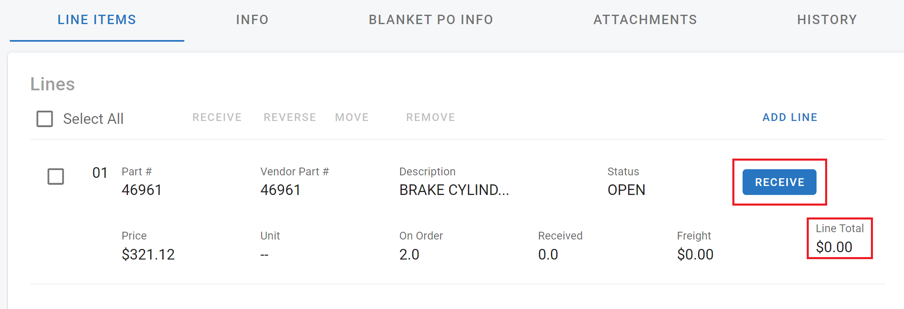Click the blue RECEIVE button on line 01
Viewport: 904px width, 309px height.
pyautogui.click(x=779, y=182)
